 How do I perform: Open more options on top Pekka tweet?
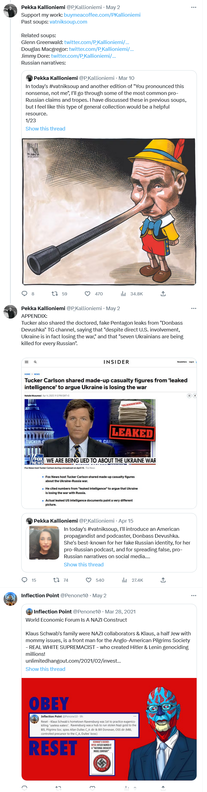coord(194,7)
